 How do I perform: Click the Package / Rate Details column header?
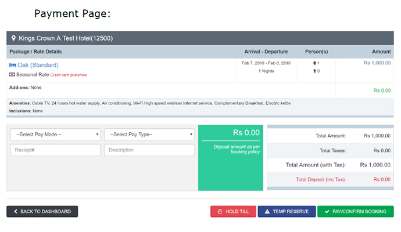35,52
